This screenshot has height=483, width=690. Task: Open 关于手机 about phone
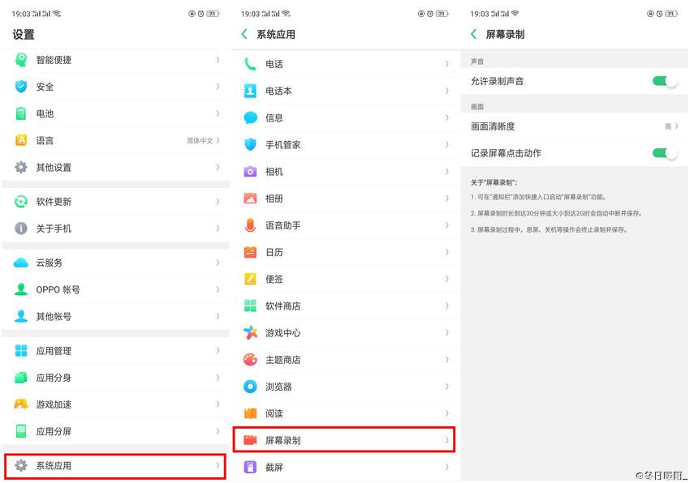[x=114, y=229]
